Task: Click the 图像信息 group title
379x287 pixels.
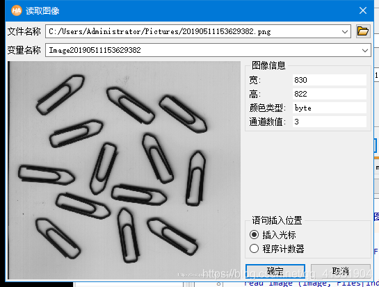Action: pyautogui.click(x=268, y=65)
